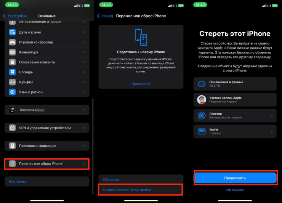The height and width of the screenshot is (203, 282).
Task: Tap the Локатор radar icon
Action: click(x=202, y=116)
